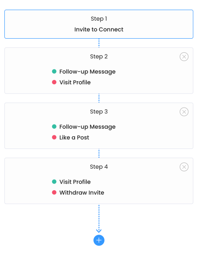The width and height of the screenshot is (201, 253).
Task: Select the Withdraw Invite action
Action: 82,193
